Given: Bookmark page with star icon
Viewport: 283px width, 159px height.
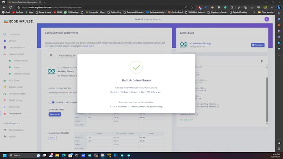Looking at the screenshot, I should (192, 7).
